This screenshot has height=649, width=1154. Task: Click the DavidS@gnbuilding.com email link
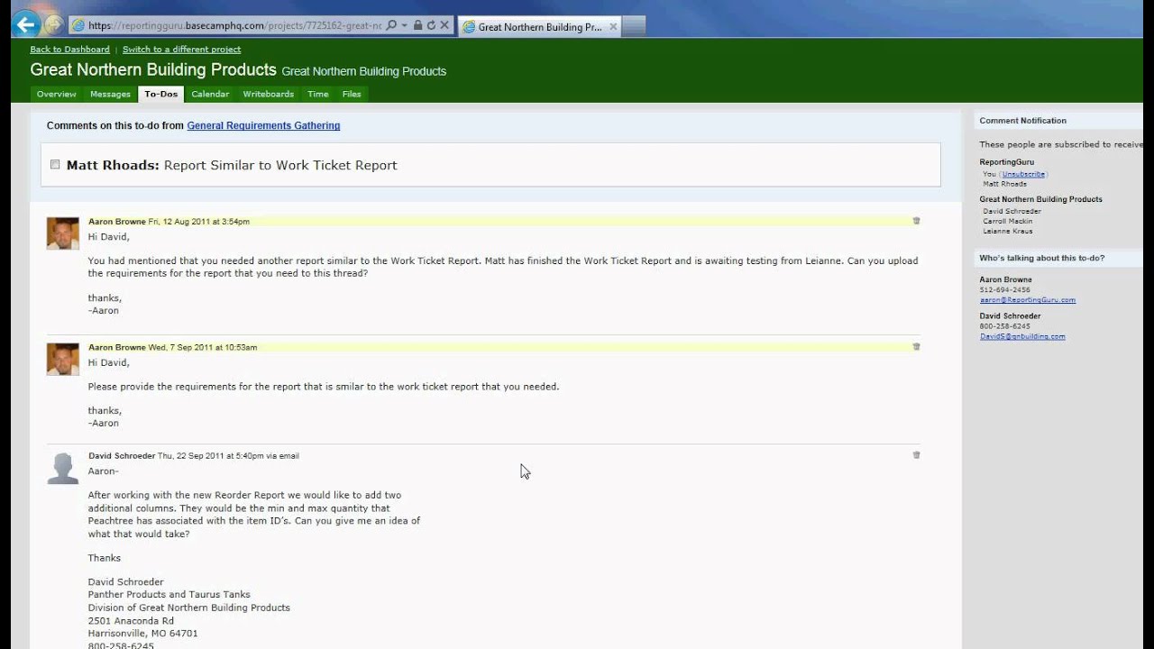[1022, 336]
